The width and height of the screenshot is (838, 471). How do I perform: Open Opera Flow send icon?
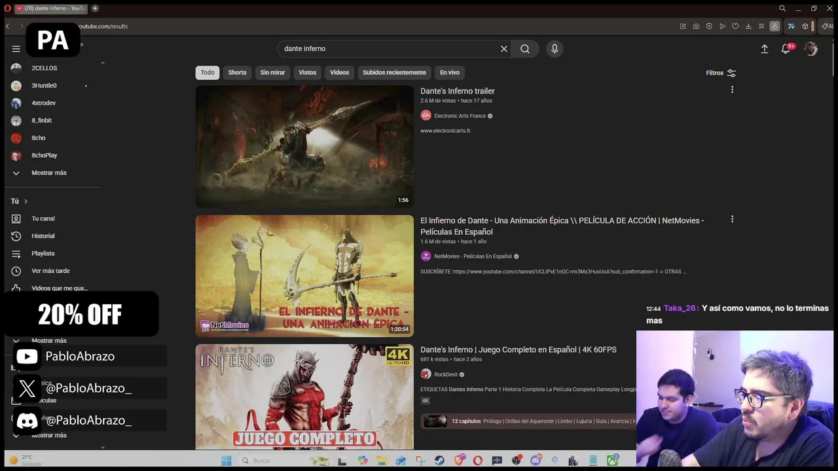(x=722, y=26)
